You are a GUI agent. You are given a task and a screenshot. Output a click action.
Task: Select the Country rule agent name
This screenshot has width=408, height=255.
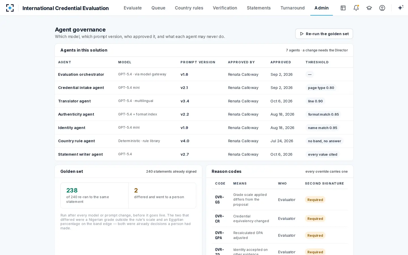point(76,141)
